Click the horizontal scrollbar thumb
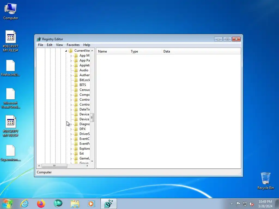This screenshot has width=279, height=209. click(x=54, y=166)
